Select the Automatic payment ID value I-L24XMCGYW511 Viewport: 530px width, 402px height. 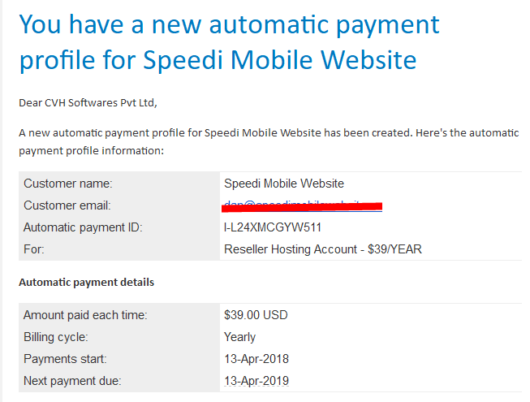tap(273, 227)
